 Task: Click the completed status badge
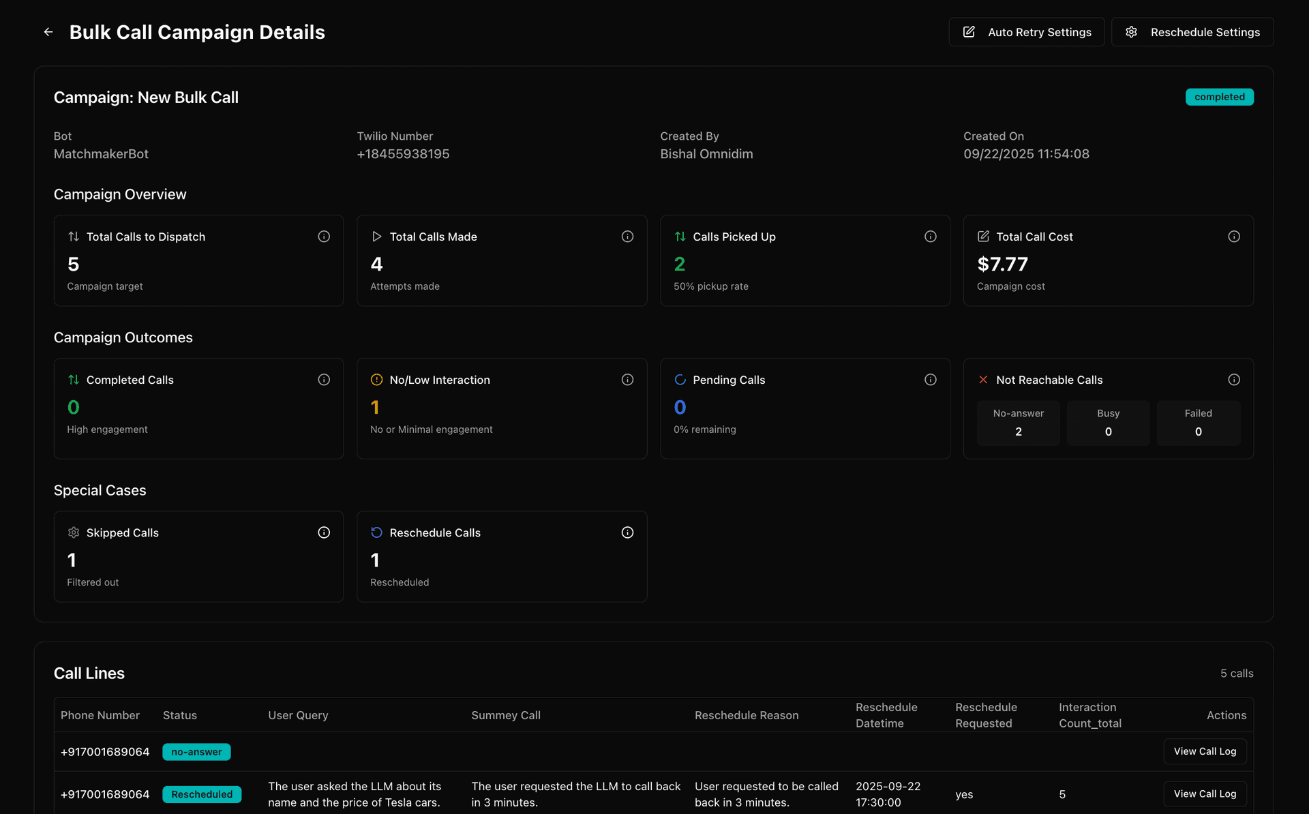point(1220,96)
